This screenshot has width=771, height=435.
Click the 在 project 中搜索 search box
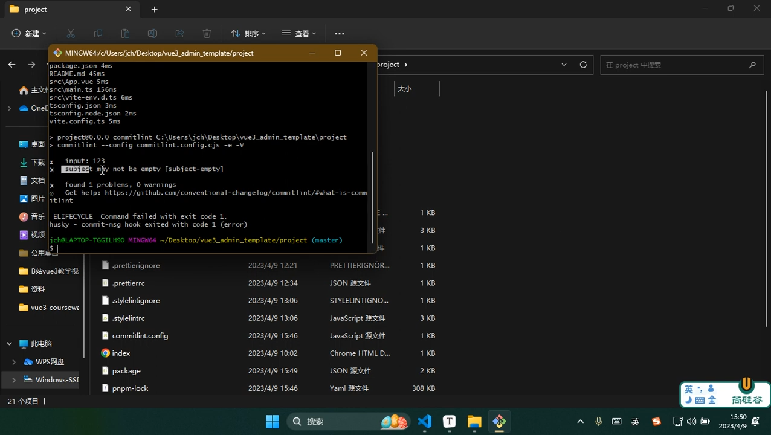click(x=681, y=65)
